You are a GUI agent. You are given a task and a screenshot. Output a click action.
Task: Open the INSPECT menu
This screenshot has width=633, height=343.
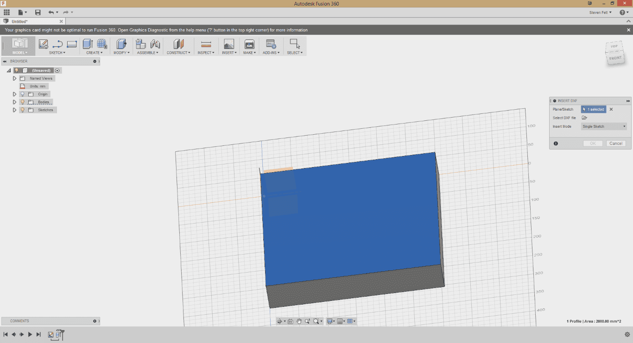pyautogui.click(x=206, y=53)
